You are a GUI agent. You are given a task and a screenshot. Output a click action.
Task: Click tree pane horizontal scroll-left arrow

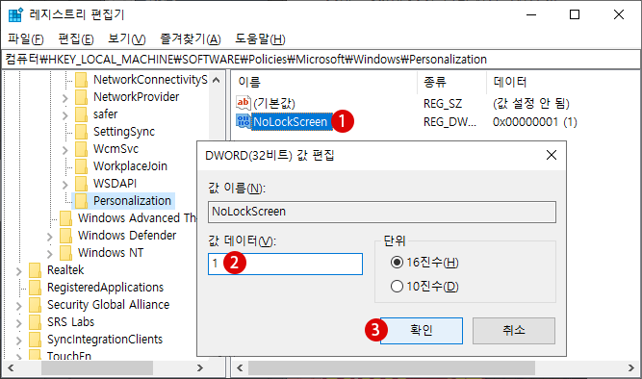click(x=11, y=368)
